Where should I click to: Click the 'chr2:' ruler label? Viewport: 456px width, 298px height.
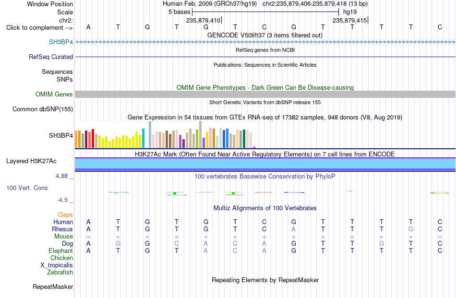(x=66, y=20)
